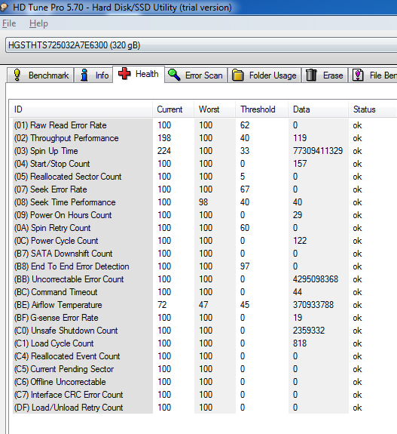
Task: Sort by the Worst column header
Action: click(215, 109)
